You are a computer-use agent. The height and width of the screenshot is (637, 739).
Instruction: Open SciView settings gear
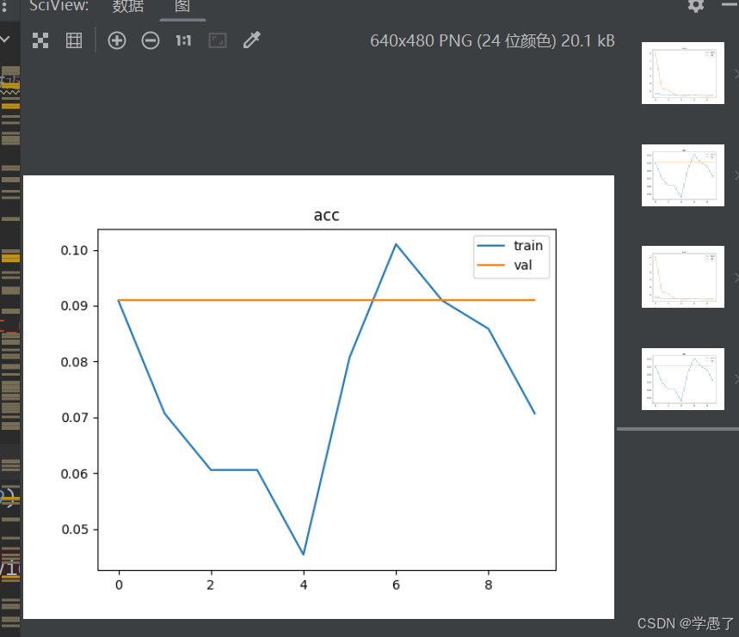click(696, 5)
